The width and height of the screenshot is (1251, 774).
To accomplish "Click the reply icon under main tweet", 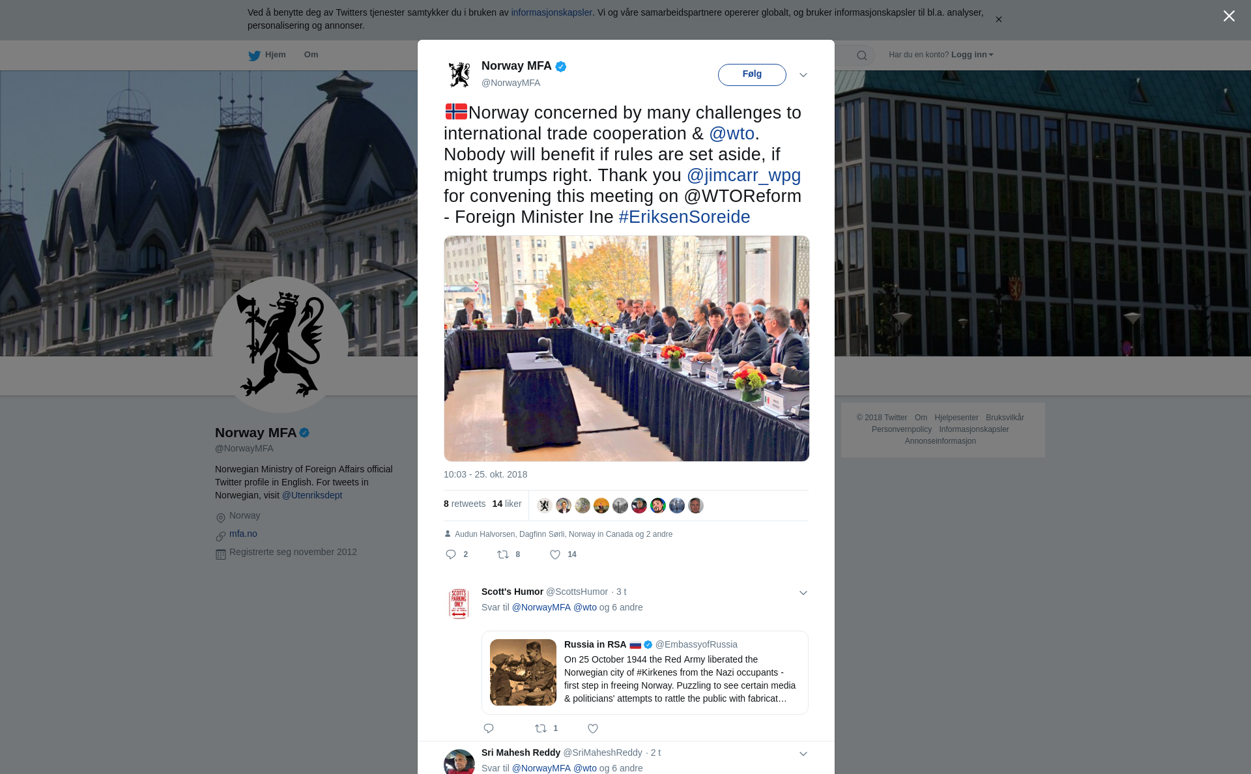I will pos(451,554).
